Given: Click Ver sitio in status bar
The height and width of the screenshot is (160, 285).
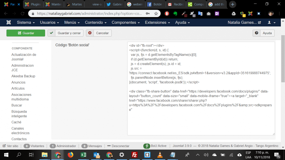Looking at the screenshot, I should click(11, 146).
